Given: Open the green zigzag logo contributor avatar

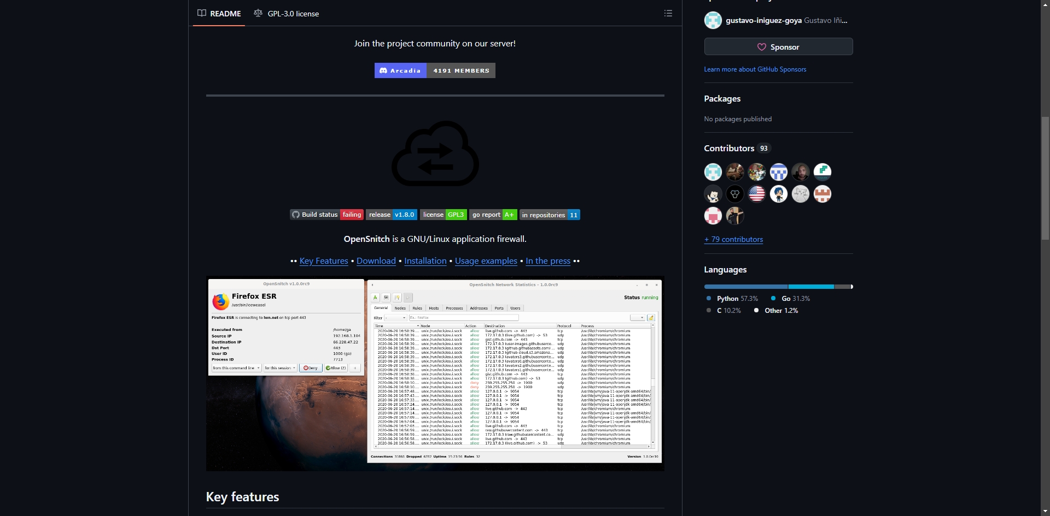Looking at the screenshot, I should tap(822, 172).
